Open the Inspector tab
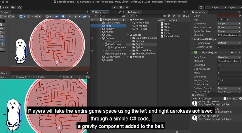 point(199,12)
